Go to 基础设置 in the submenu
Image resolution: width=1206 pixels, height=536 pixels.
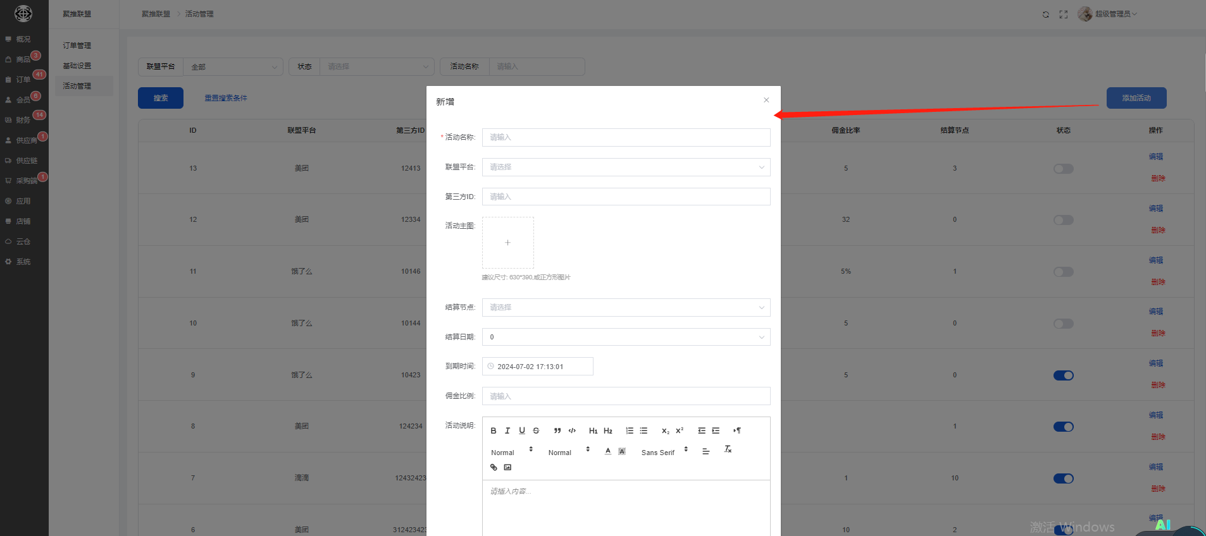click(77, 66)
